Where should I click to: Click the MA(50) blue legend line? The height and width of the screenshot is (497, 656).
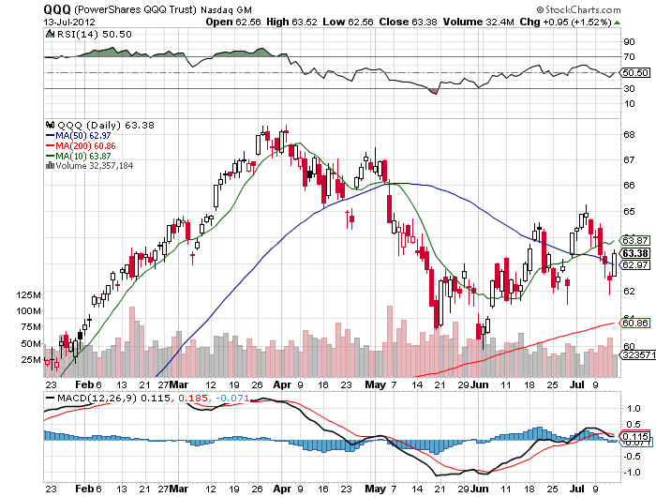pos(50,136)
